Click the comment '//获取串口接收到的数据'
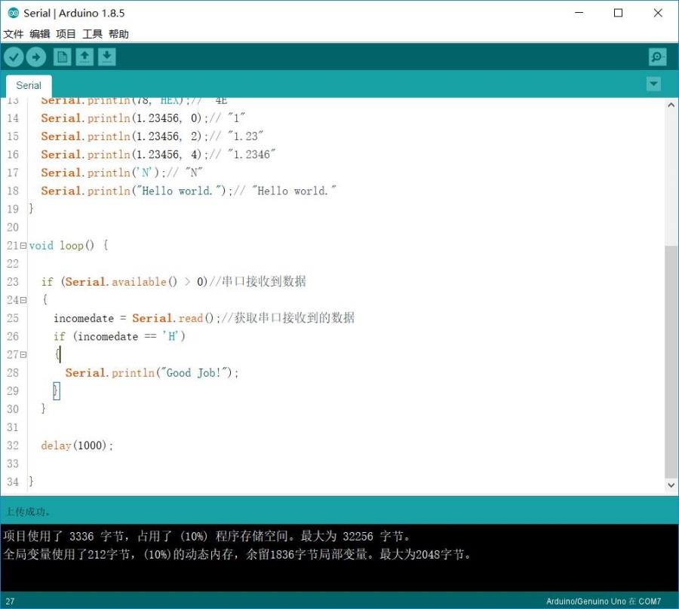Image resolution: width=679 pixels, height=609 pixels. 288,318
